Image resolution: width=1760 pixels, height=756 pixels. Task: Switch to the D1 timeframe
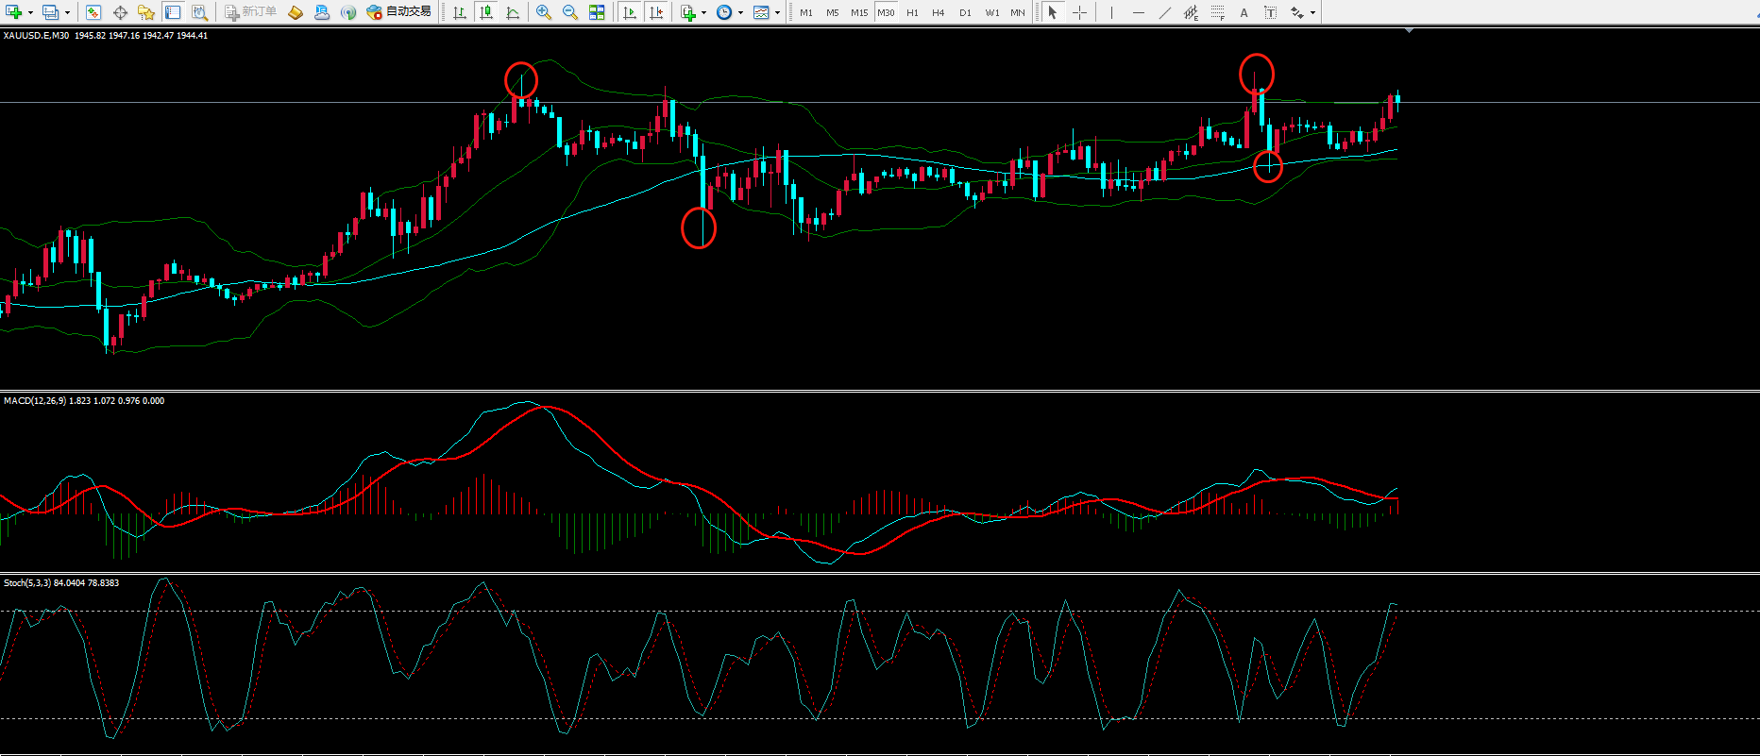965,12
